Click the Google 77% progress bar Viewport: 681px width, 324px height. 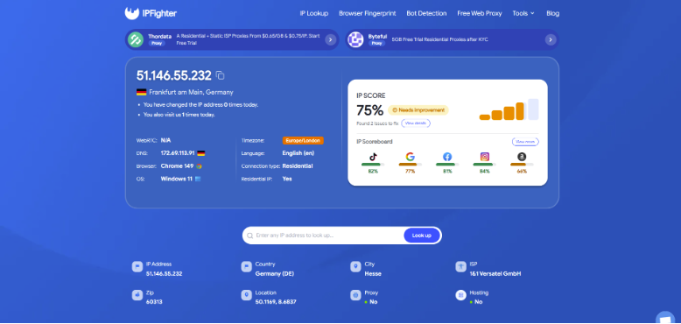[x=410, y=165]
